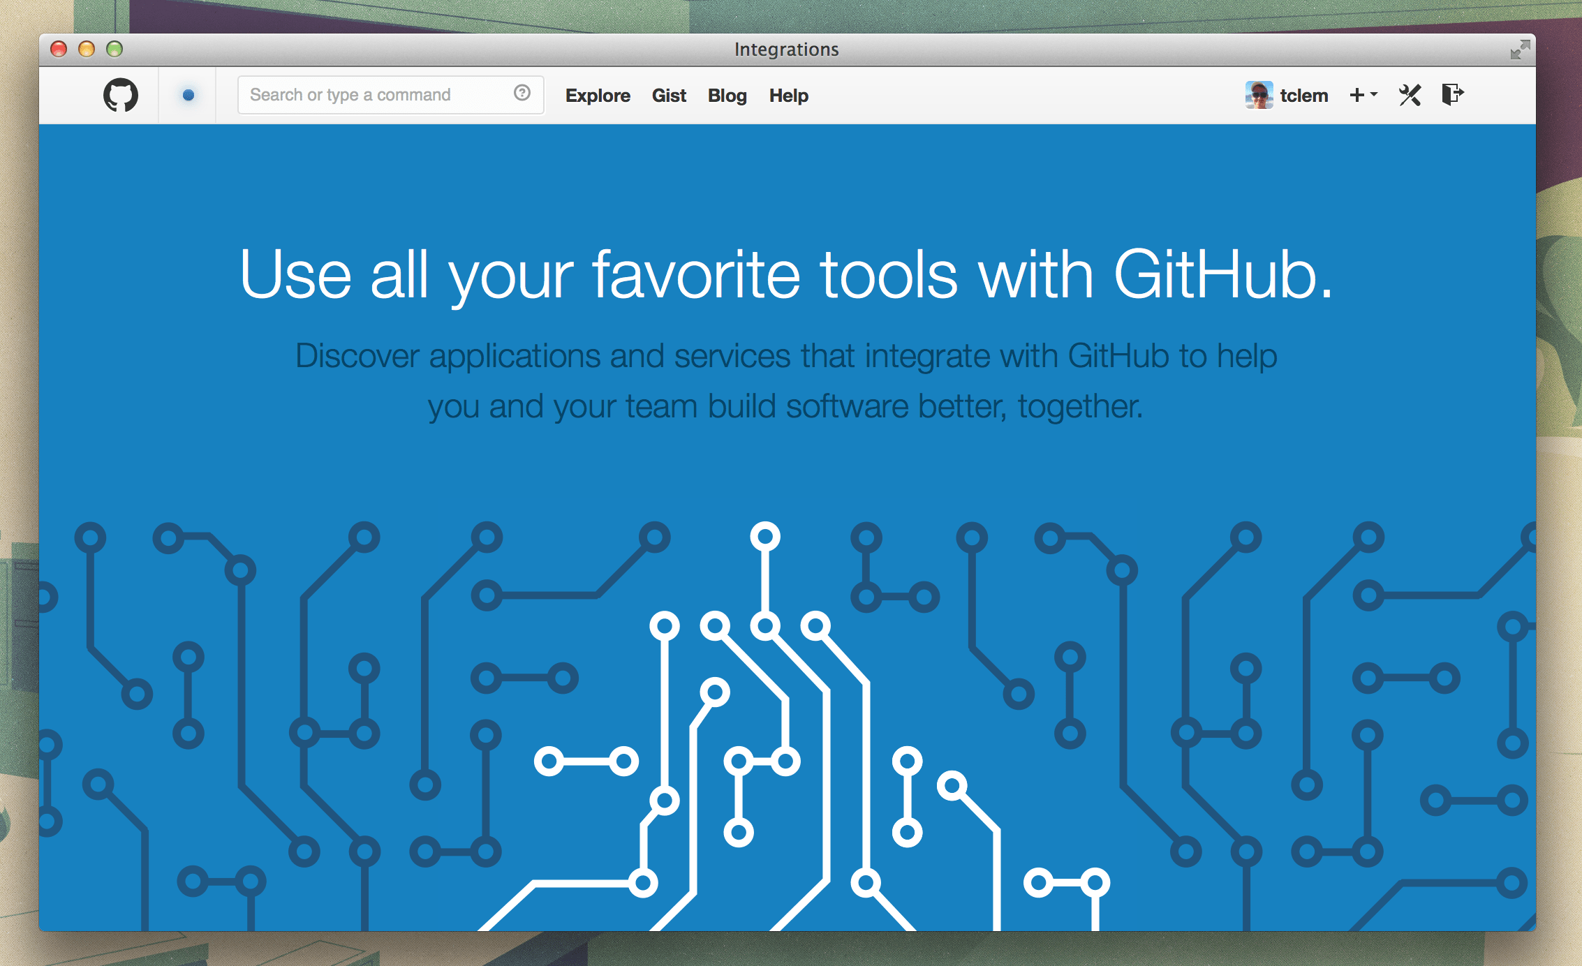This screenshot has width=1582, height=966.
Task: Open the Explore page
Action: (x=598, y=96)
